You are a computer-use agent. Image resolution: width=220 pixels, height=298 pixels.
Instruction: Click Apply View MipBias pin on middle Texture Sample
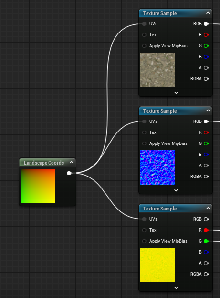[x=144, y=143]
